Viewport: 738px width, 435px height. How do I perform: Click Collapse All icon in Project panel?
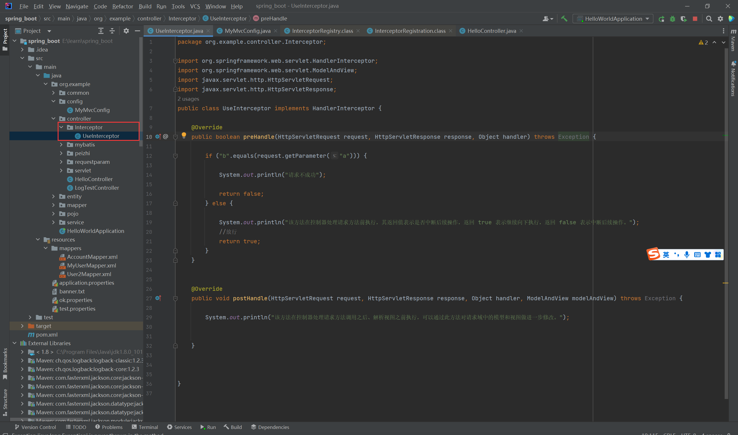coord(112,31)
